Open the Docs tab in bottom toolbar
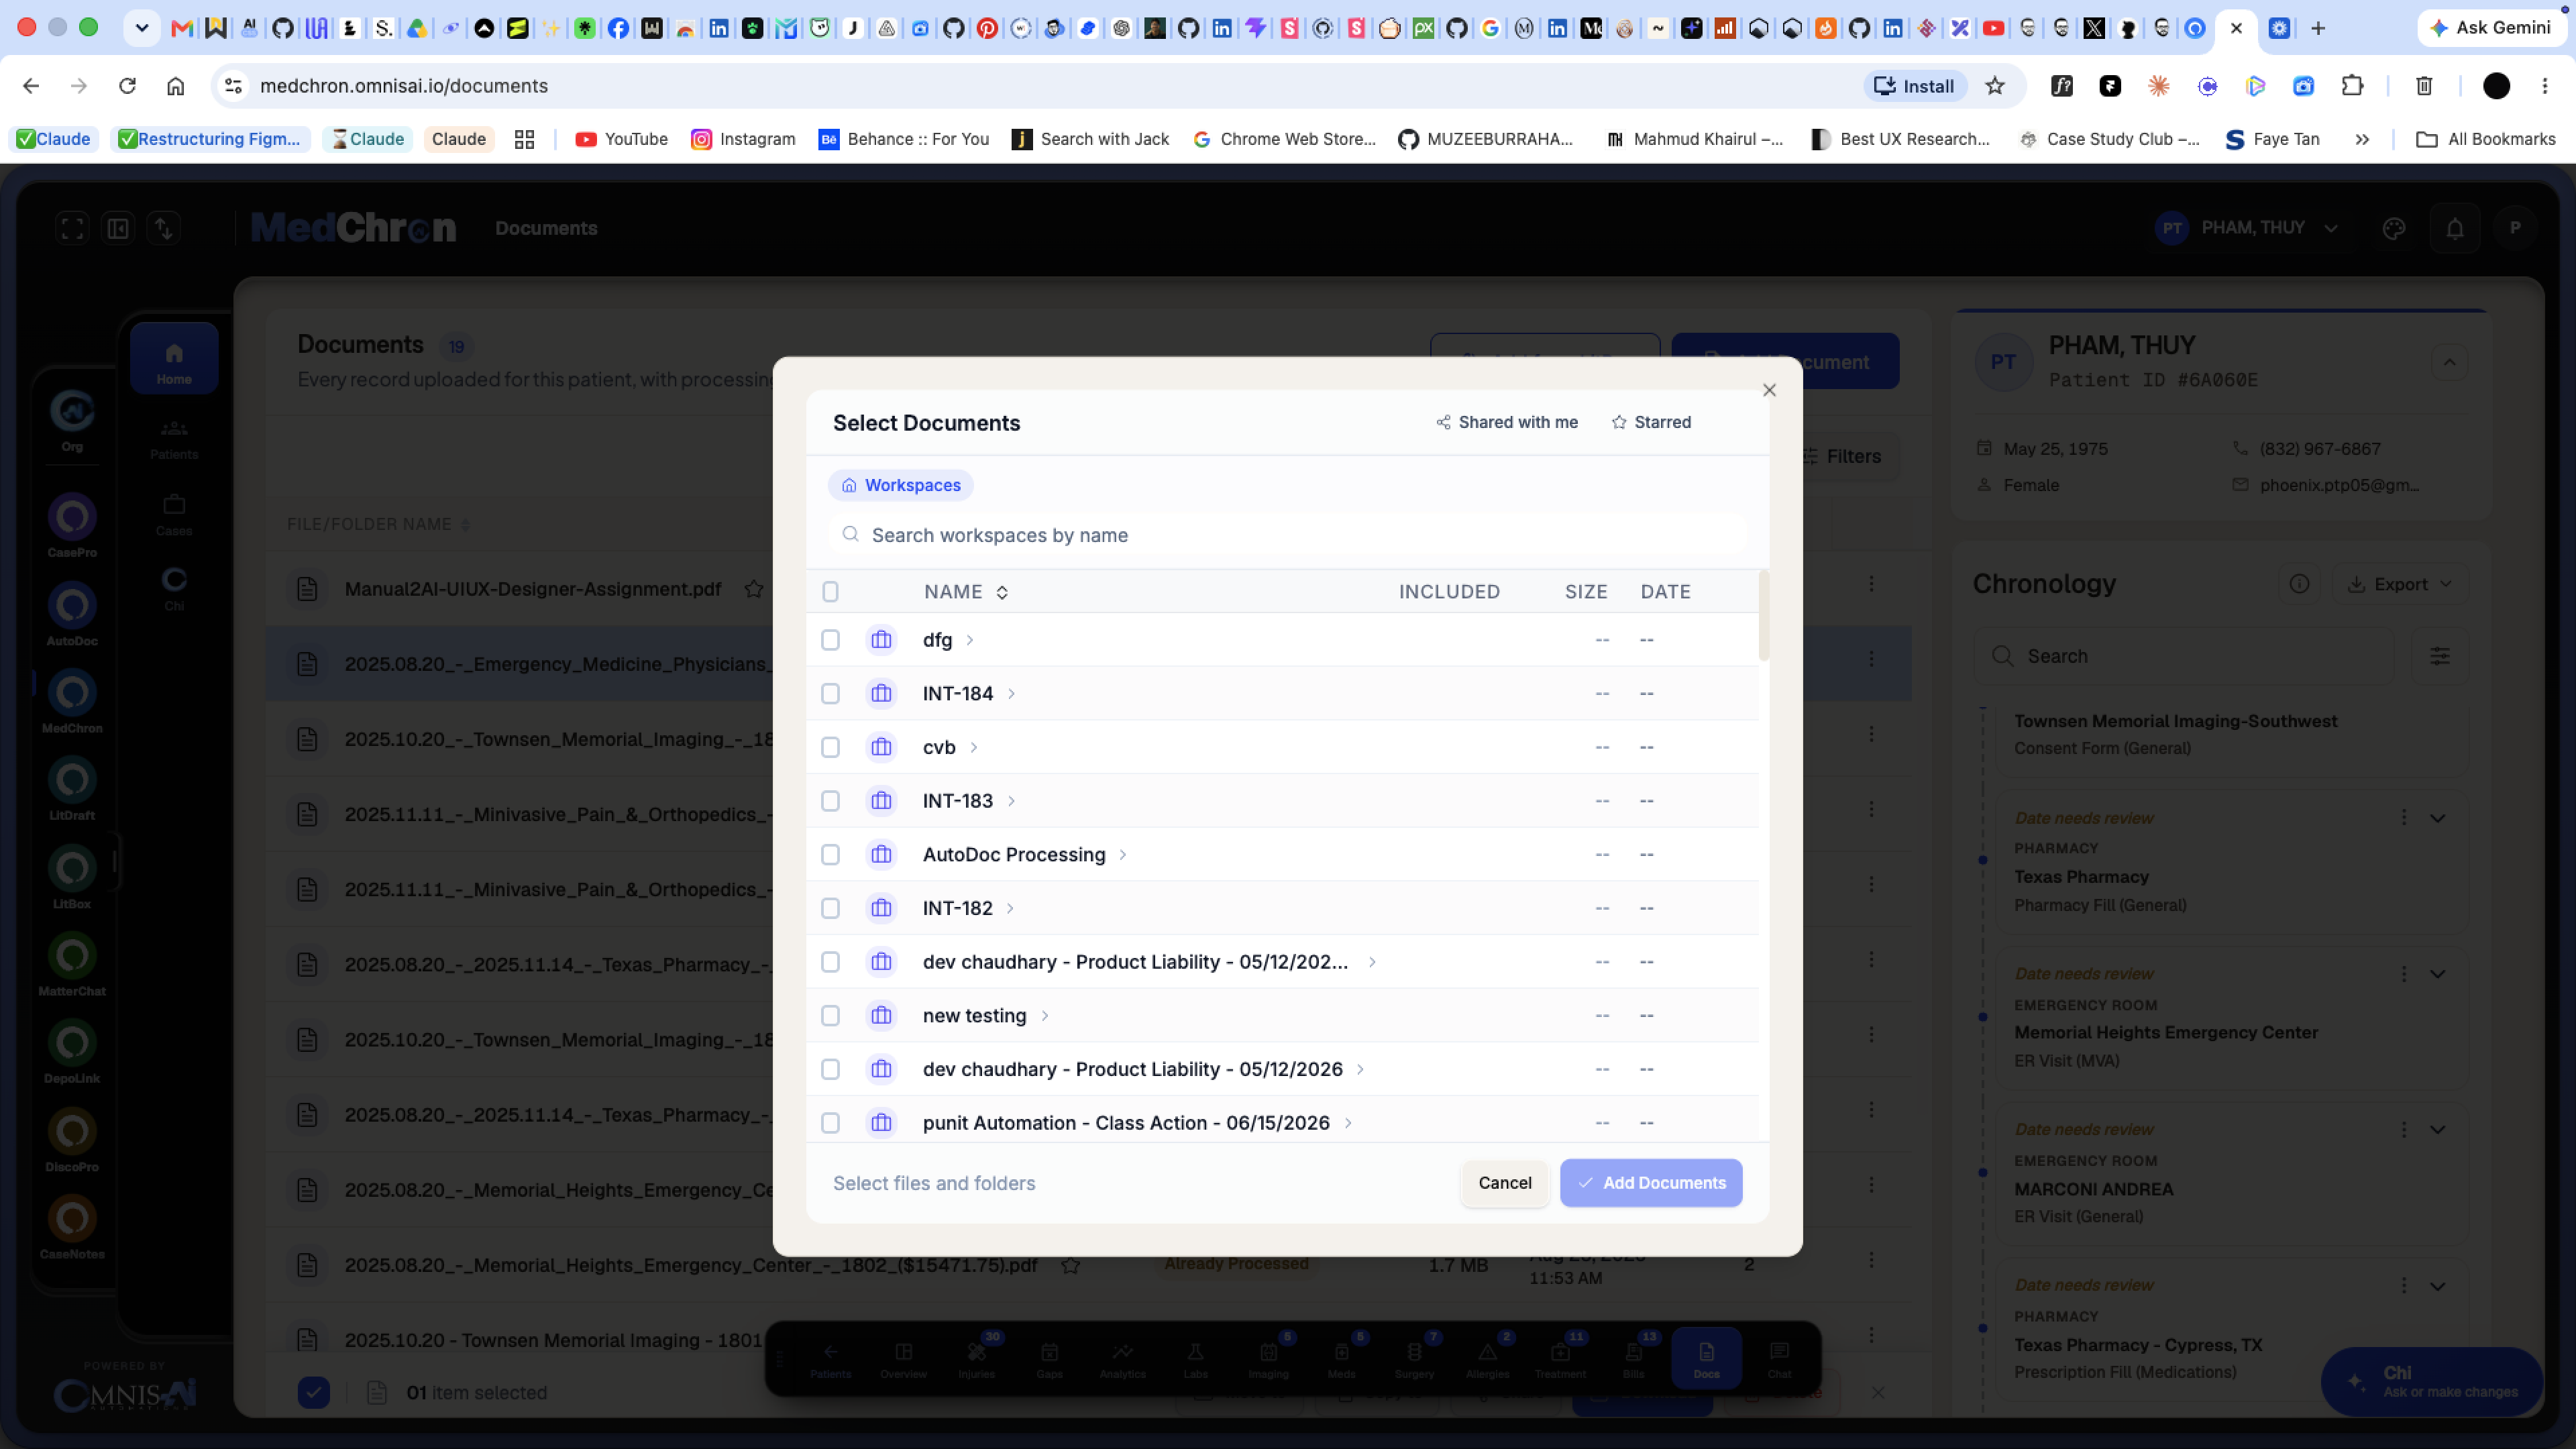Image resolution: width=2576 pixels, height=1449 pixels. 1706,1359
